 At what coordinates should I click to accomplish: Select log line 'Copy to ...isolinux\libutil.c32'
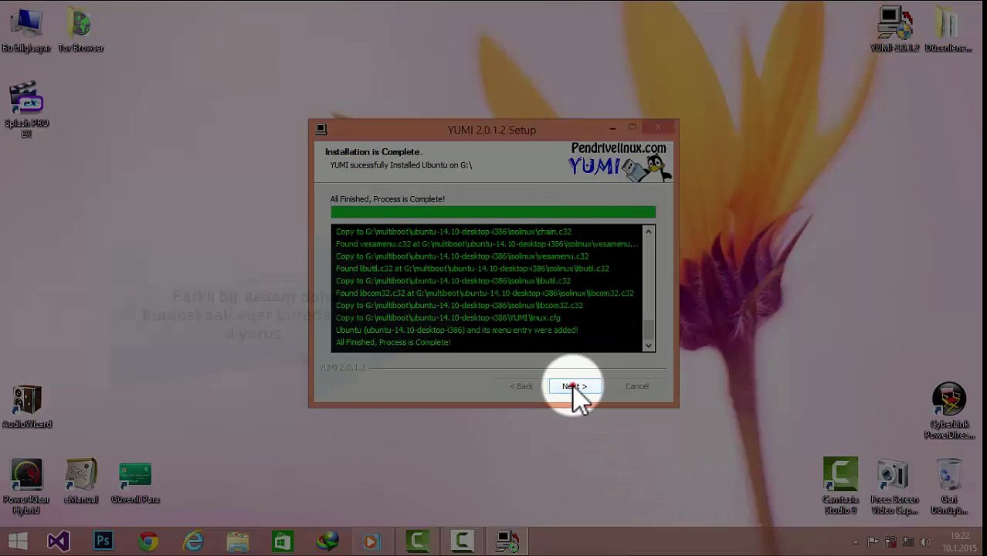pos(453,281)
